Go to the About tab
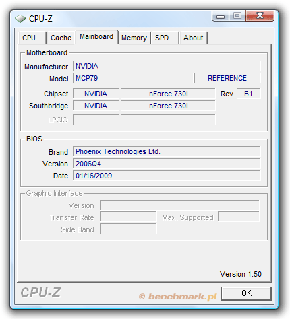Image resolution: width=290 pixels, height=319 pixels. click(194, 38)
